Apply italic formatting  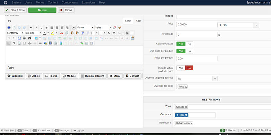pyautogui.click(x=36, y=28)
